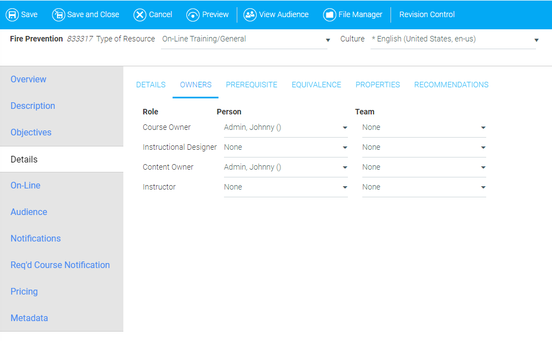Click the Save and Close icon
Viewport: 552px width, 341px height.
point(59,15)
